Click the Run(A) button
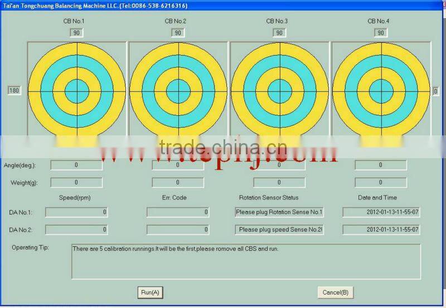 pos(150,292)
